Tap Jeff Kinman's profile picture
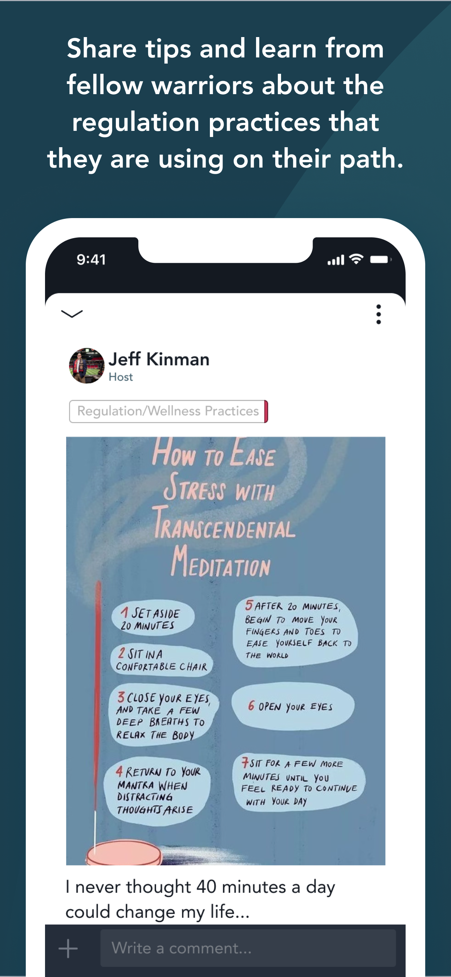The width and height of the screenshot is (451, 977). pyautogui.click(x=86, y=366)
